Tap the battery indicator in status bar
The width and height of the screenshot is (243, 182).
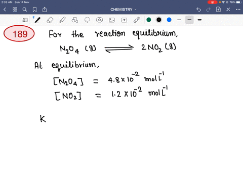[x=238, y=2]
